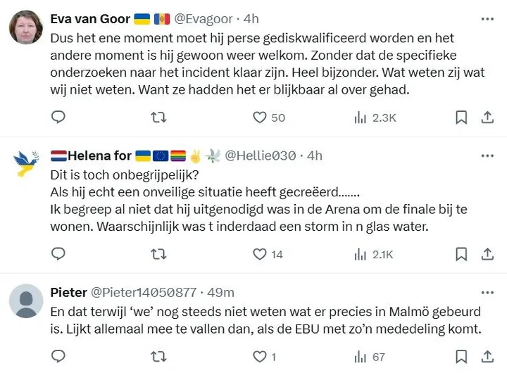Share Eva van Goor's tweet
This screenshot has width=507, height=373.
pos(487,118)
